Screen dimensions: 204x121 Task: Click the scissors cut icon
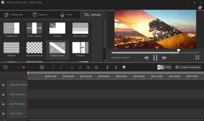coord(80,67)
